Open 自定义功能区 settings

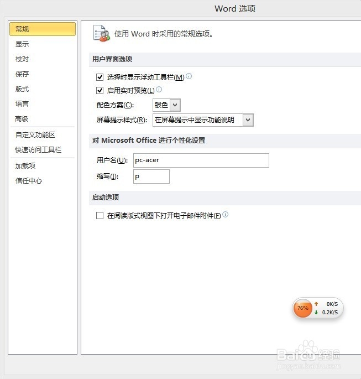pyautogui.click(x=35, y=134)
